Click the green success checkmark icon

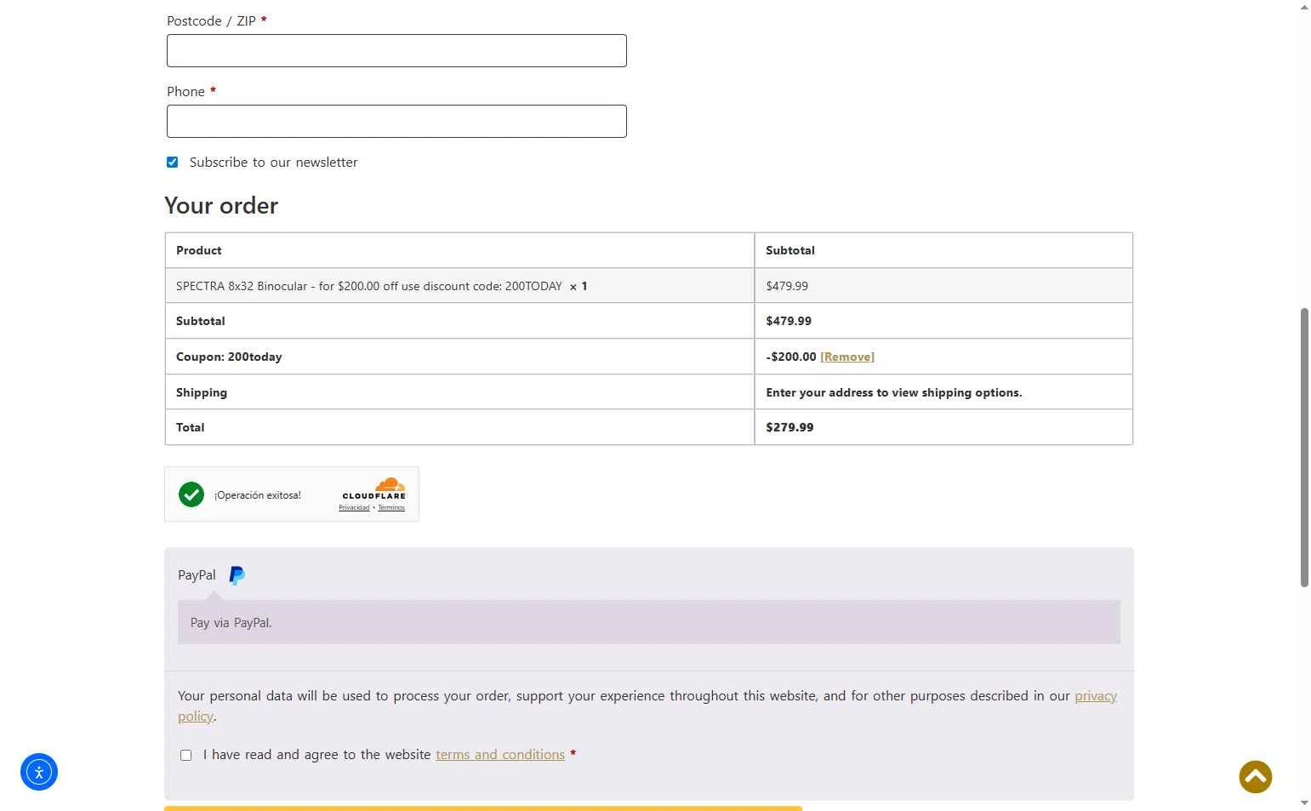[191, 494]
